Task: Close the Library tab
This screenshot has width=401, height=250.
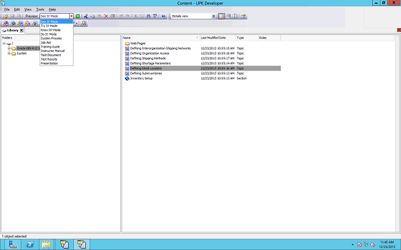Action: click(21, 30)
